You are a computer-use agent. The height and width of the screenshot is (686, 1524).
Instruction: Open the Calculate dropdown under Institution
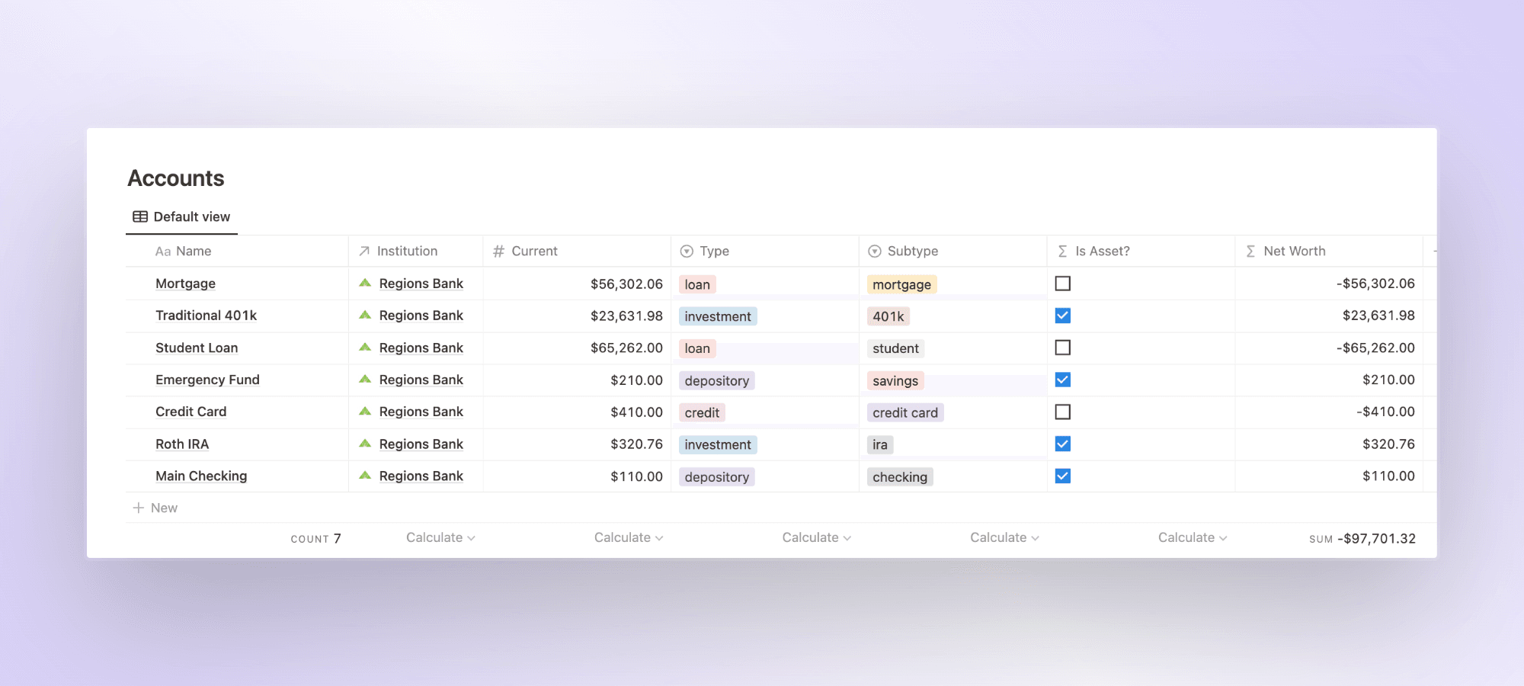pyautogui.click(x=439, y=537)
